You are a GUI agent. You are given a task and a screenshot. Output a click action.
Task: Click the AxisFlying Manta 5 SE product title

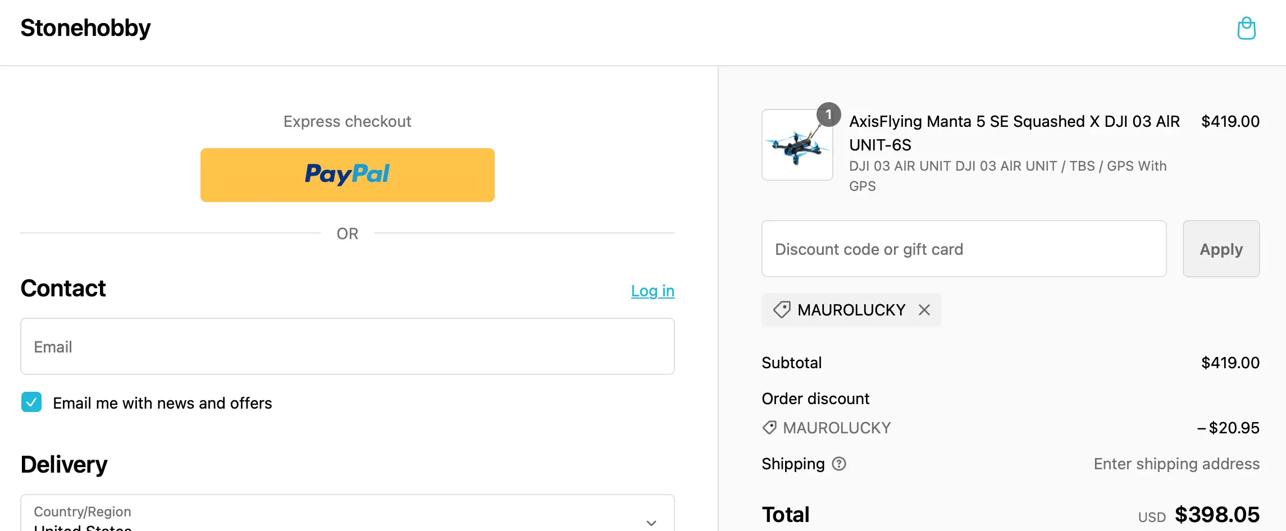(1014, 132)
